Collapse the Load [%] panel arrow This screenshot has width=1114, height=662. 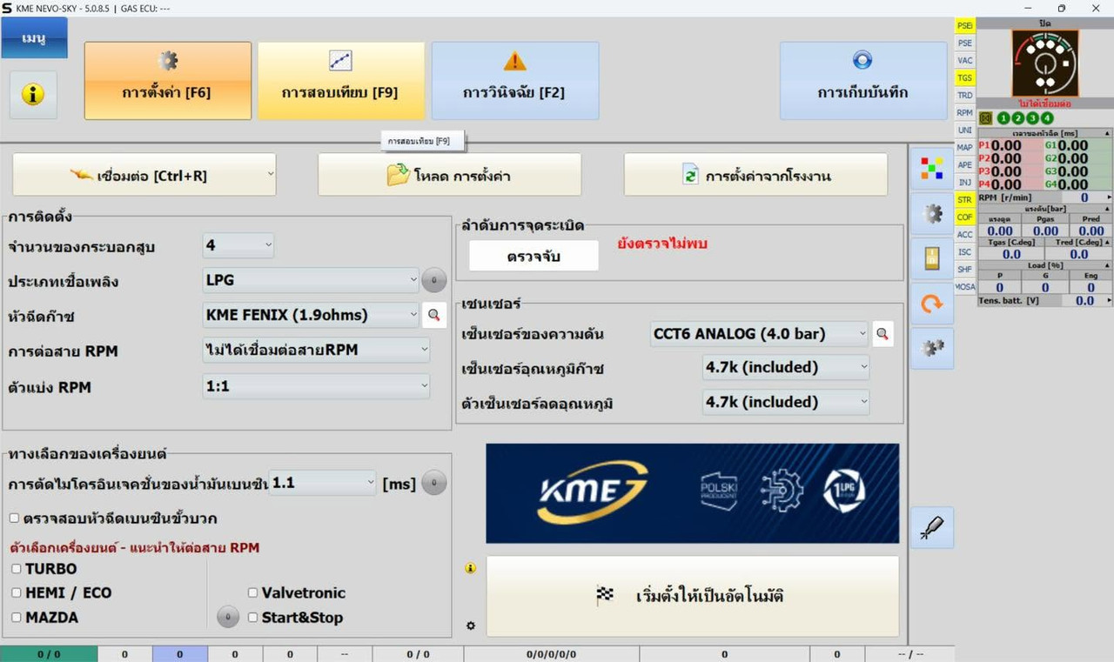[x=1107, y=265]
